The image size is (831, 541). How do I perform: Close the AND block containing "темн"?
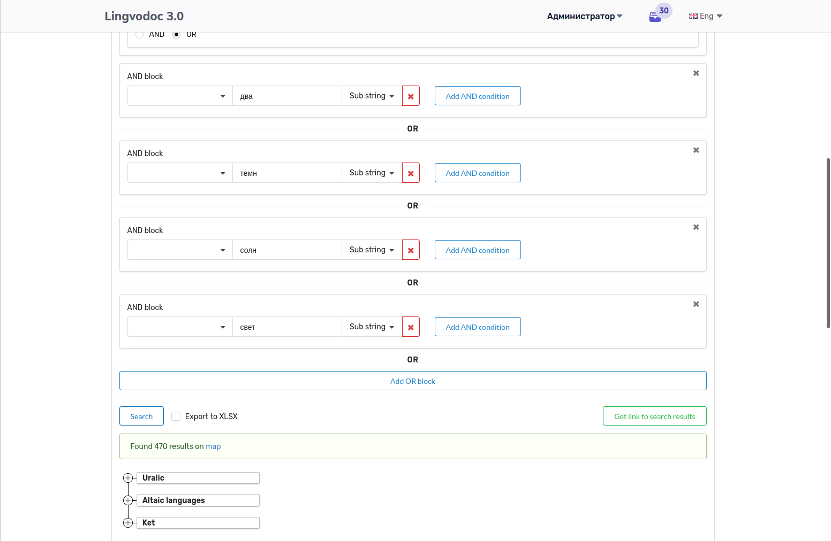point(696,150)
